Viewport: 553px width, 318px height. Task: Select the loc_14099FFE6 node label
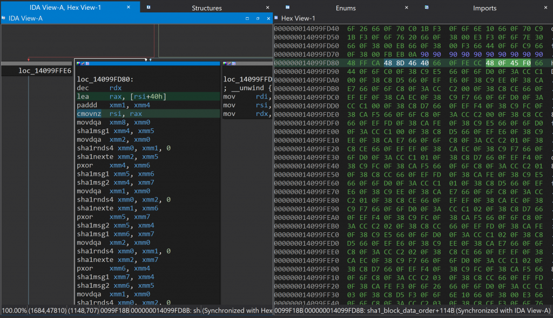pos(45,71)
